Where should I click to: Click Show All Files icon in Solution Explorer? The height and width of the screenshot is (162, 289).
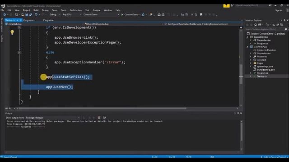[x=282, y=25]
